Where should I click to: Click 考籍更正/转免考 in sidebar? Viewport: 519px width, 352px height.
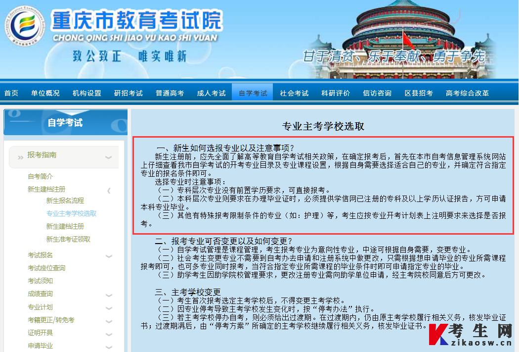pos(51,320)
